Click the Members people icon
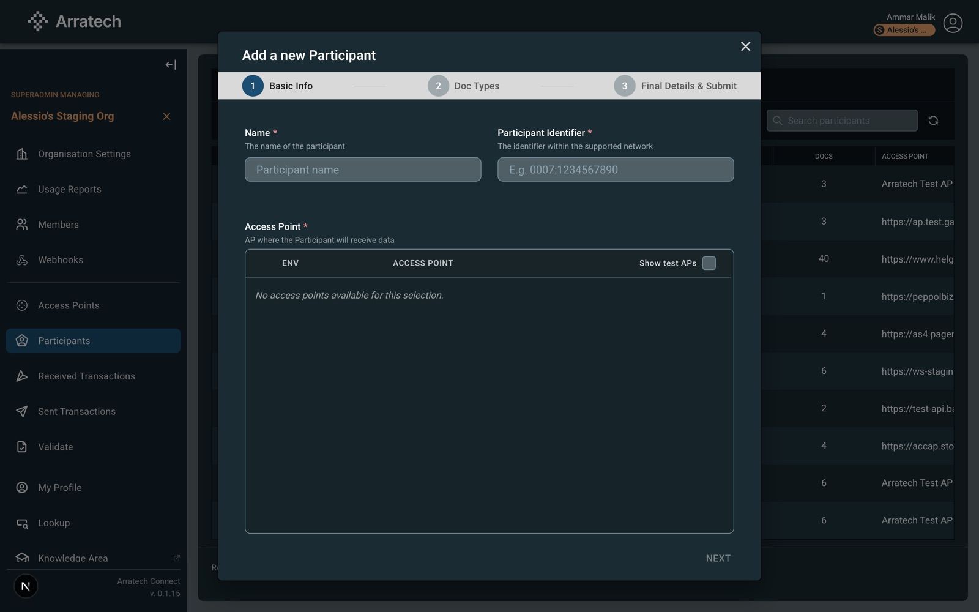The width and height of the screenshot is (979, 612). (x=22, y=225)
